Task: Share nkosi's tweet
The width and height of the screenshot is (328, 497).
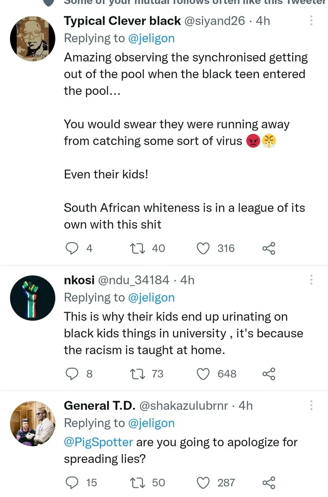Action: coord(269,374)
